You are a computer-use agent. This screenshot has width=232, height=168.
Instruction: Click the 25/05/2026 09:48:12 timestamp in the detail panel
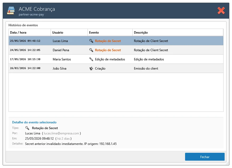coord(39,139)
